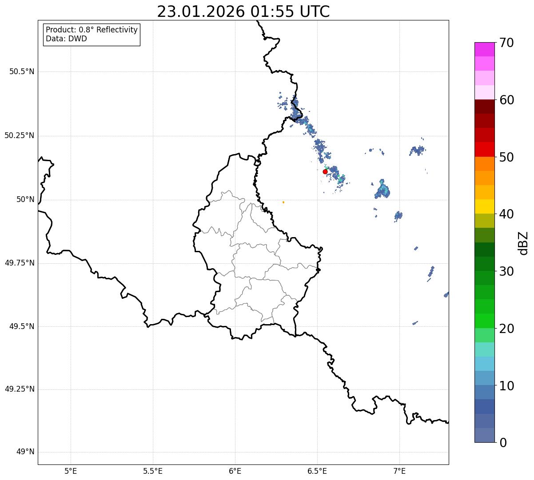The width and height of the screenshot is (534, 480).
Task: Click the 50.5°N latitude label
Action: tap(22, 71)
